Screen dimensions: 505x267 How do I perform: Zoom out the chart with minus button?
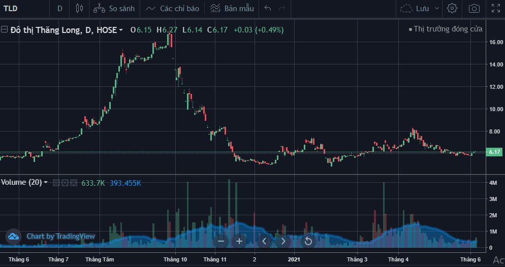click(x=220, y=241)
